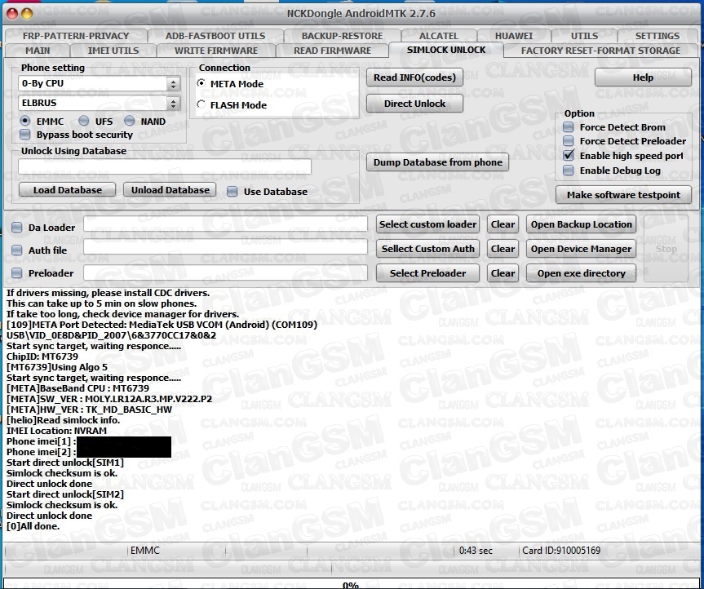
Task: Click Dump Database from phone
Action: pyautogui.click(x=437, y=162)
